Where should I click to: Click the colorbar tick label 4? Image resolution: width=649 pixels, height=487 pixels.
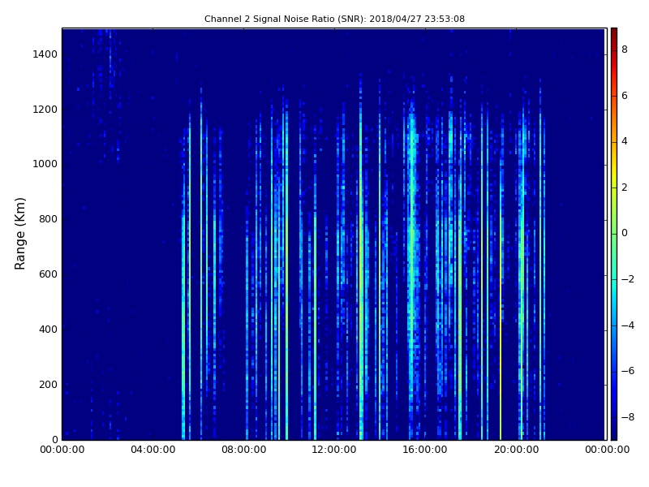(625, 141)
